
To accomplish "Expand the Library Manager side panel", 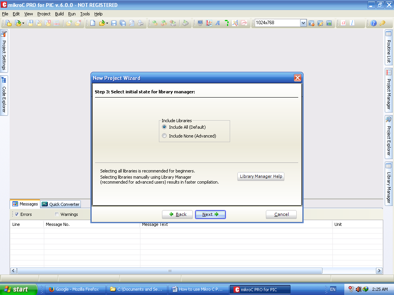I will point(389,184).
